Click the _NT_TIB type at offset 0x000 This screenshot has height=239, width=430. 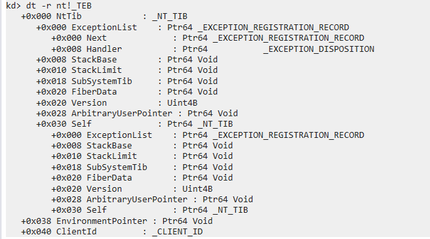(170, 16)
